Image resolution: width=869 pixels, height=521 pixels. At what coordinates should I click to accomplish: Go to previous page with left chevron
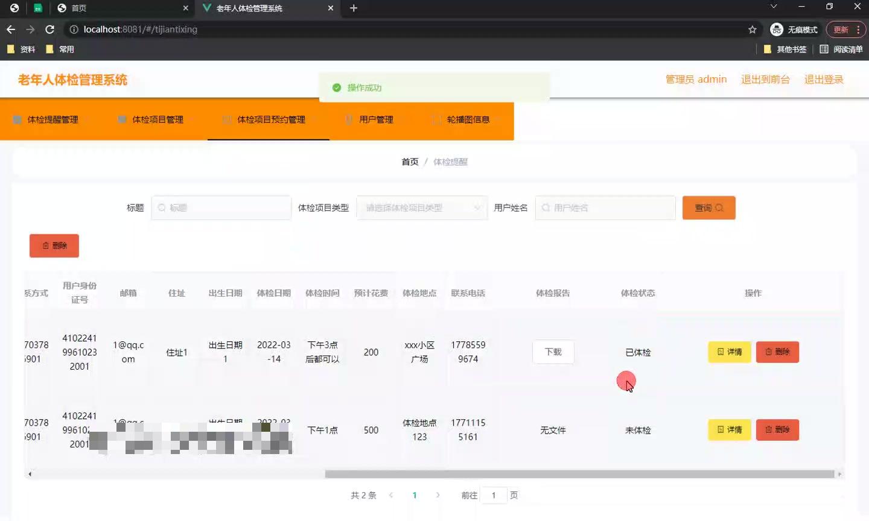[x=391, y=495]
